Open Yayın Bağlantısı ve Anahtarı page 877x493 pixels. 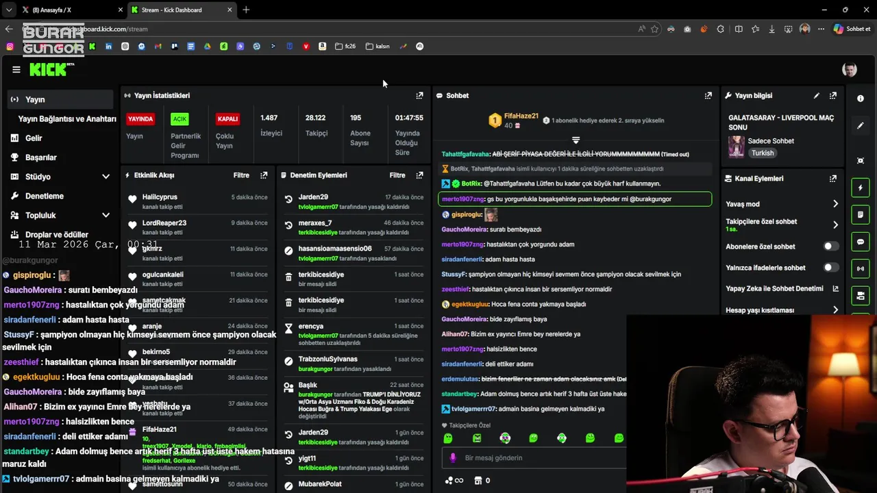click(67, 118)
